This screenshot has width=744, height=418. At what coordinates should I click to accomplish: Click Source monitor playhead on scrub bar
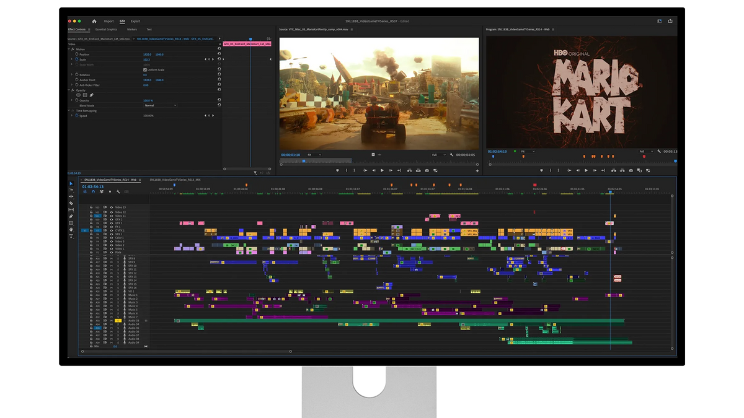[x=303, y=160]
